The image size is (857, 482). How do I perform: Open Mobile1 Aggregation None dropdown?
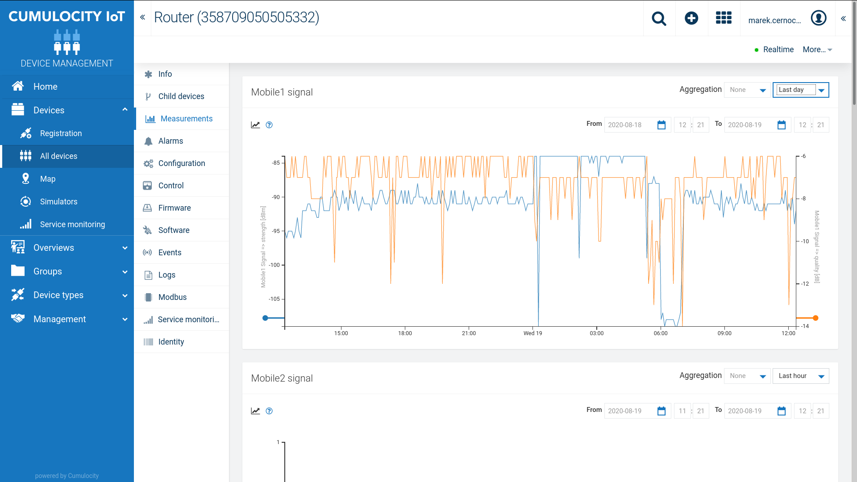point(747,90)
